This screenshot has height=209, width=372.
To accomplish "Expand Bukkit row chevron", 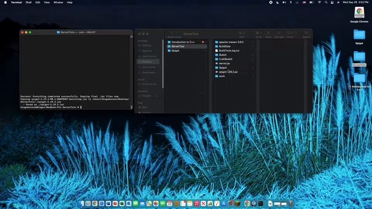I will (253, 55).
